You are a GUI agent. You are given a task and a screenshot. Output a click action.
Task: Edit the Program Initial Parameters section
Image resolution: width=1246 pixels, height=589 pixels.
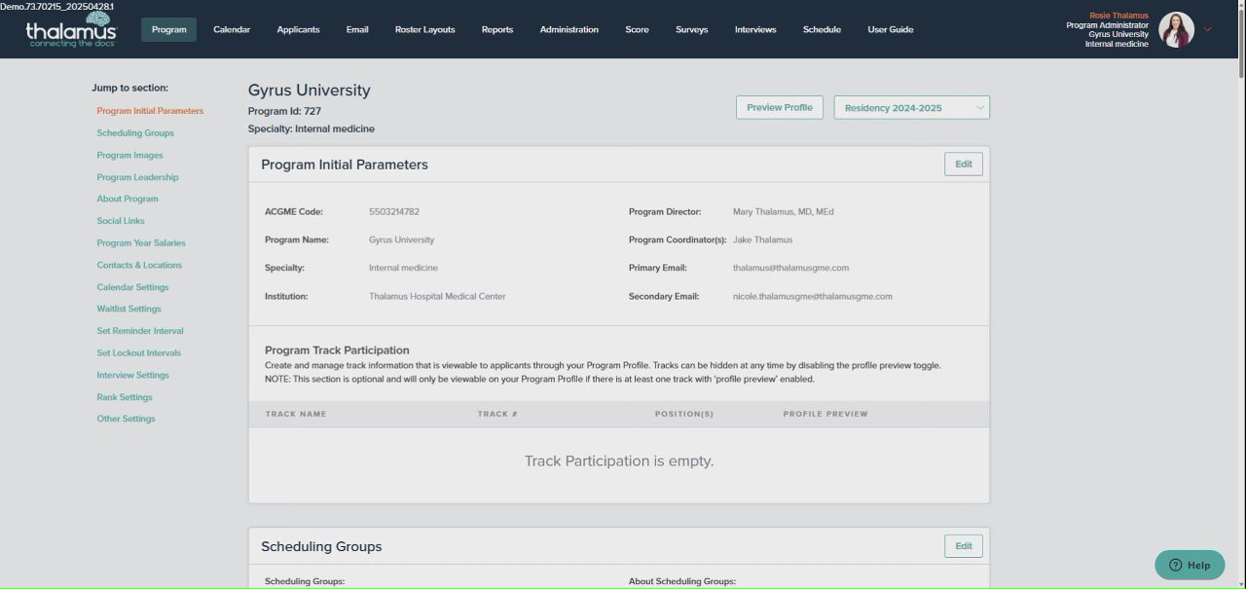click(964, 164)
